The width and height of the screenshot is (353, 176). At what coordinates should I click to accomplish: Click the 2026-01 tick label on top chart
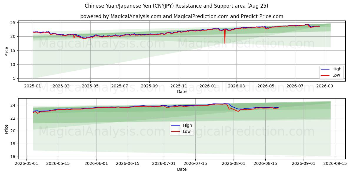[x=208, y=87]
